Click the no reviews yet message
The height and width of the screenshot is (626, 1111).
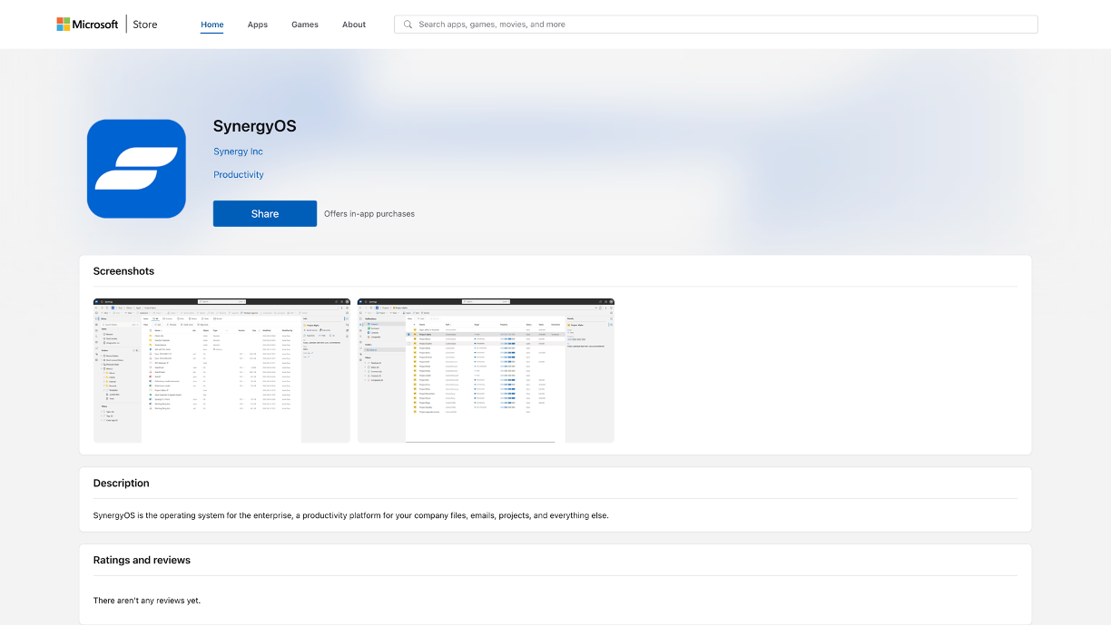(147, 601)
